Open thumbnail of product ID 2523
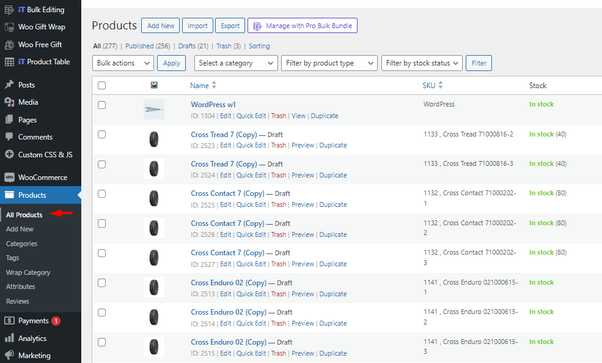This screenshot has height=363, width=602. pyautogui.click(x=154, y=139)
